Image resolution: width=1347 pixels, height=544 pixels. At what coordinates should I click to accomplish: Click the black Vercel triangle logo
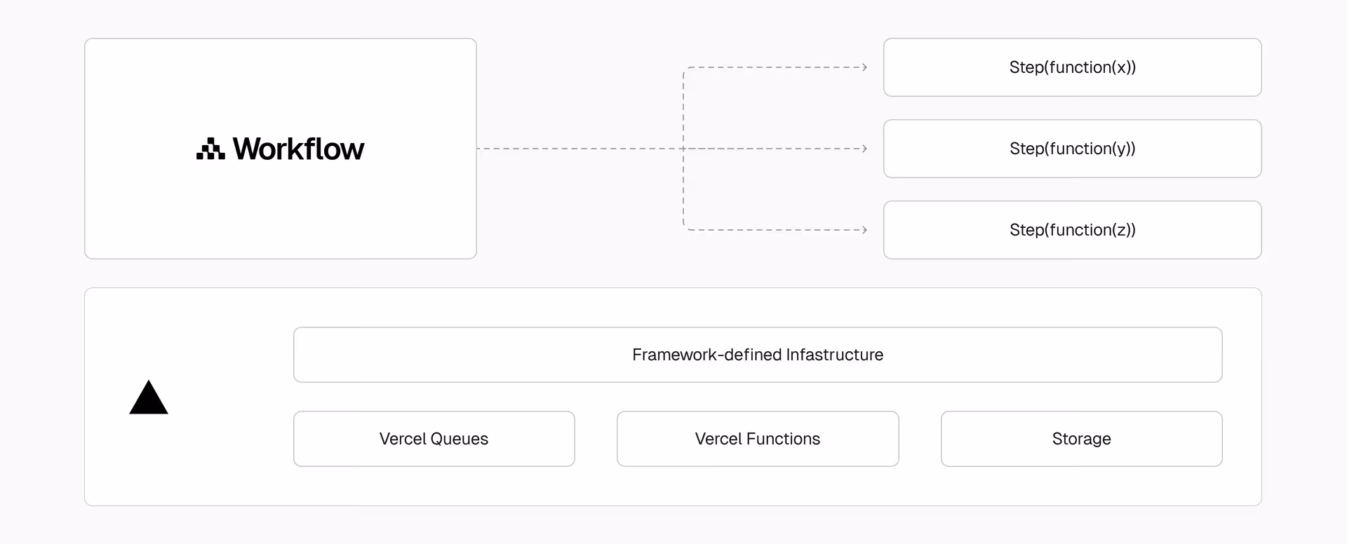click(x=149, y=399)
